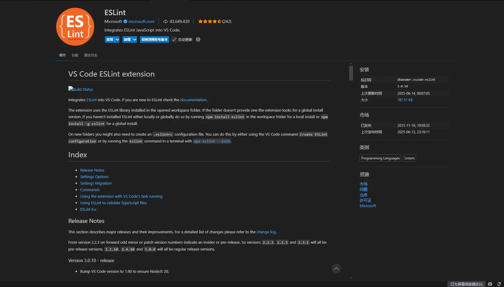The image size is (504, 287).
Task: Select the Linters category tag
Action: click(x=409, y=158)
